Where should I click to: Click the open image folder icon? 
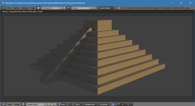pos(52,104)
